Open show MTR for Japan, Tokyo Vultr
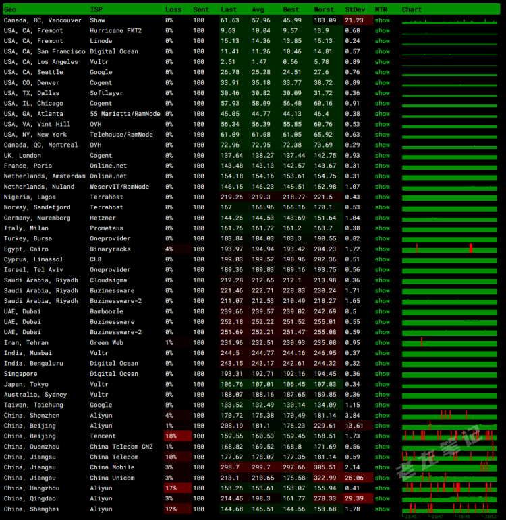 [x=383, y=384]
